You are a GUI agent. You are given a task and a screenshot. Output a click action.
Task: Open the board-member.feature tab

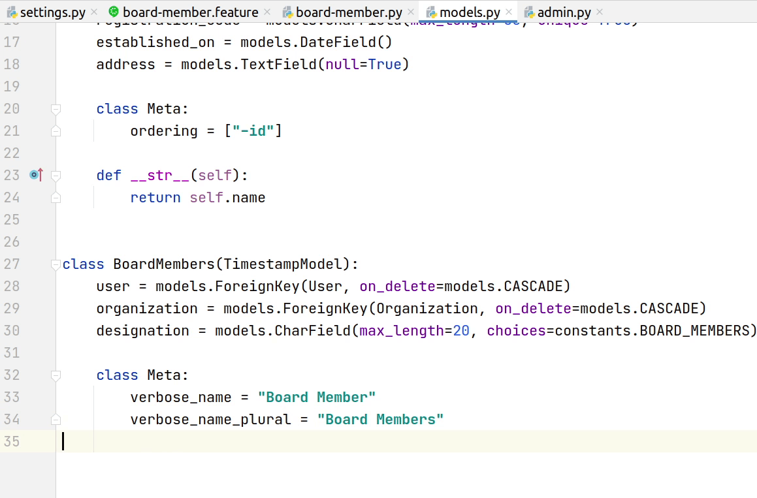tap(190, 12)
